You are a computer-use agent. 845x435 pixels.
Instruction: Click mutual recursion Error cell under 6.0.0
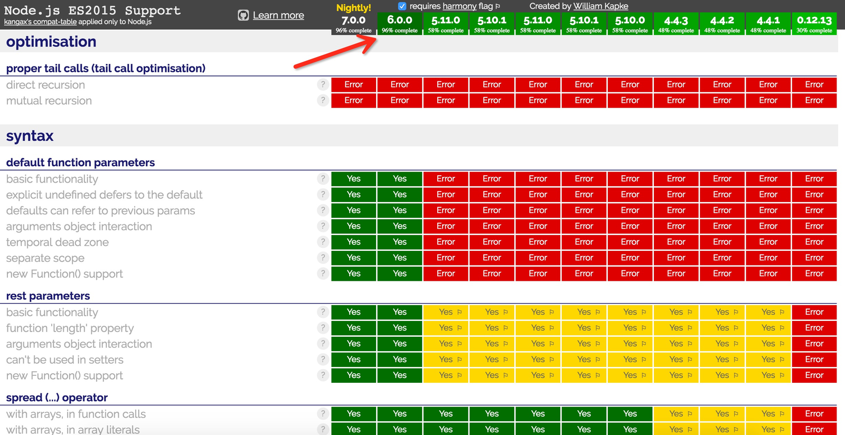(400, 100)
